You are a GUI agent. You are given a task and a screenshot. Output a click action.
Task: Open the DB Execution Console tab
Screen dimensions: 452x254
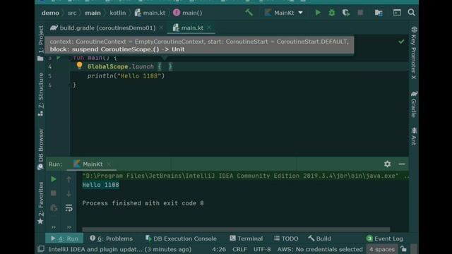(181, 238)
